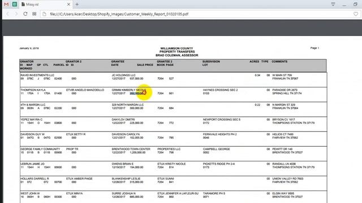Click LEBRUN JAMIE JO grantor name

(x=32, y=164)
